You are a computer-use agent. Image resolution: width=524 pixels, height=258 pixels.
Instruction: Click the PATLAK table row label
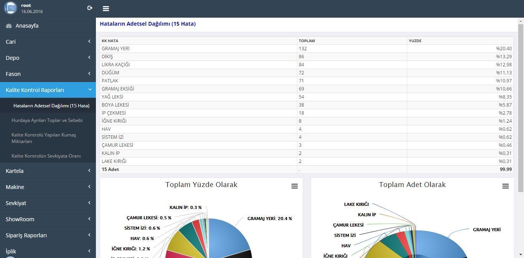(110, 81)
